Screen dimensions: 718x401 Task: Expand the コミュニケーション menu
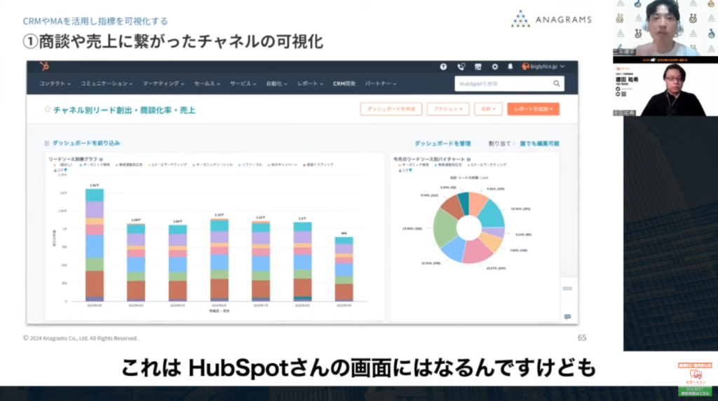[x=107, y=84]
